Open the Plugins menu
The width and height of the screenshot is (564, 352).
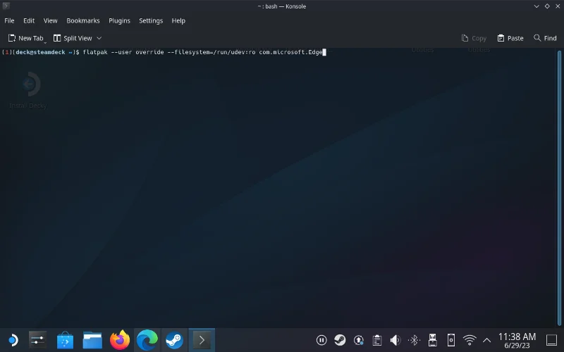119,20
